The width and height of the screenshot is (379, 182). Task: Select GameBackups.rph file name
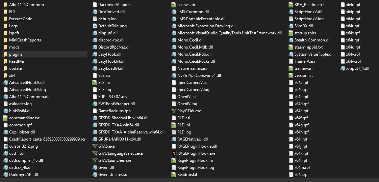pyautogui.click(x=115, y=111)
